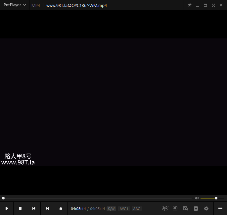The width and height of the screenshot is (227, 215).
Task: Show the playlist panel hamburger icon
Action: (220, 208)
